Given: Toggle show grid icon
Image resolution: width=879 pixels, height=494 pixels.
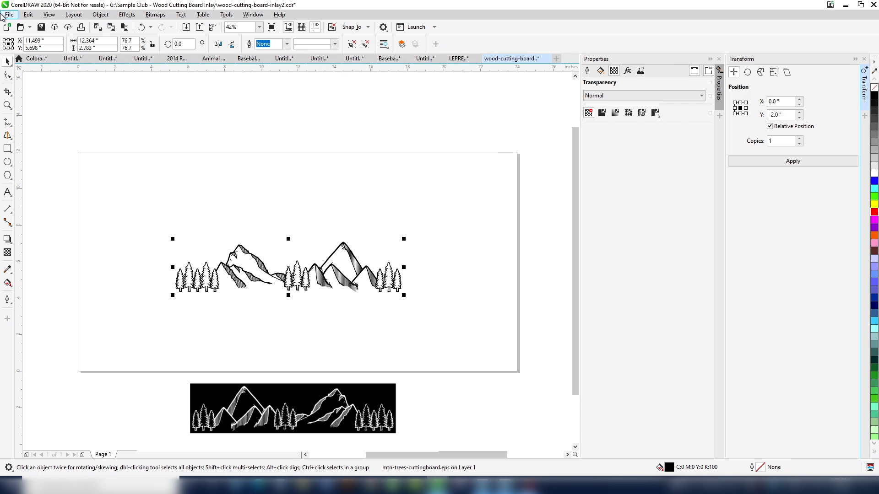Looking at the screenshot, I should tap(302, 27).
